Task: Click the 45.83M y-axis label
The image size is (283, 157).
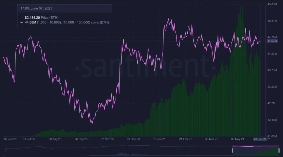Action: (272, 4)
